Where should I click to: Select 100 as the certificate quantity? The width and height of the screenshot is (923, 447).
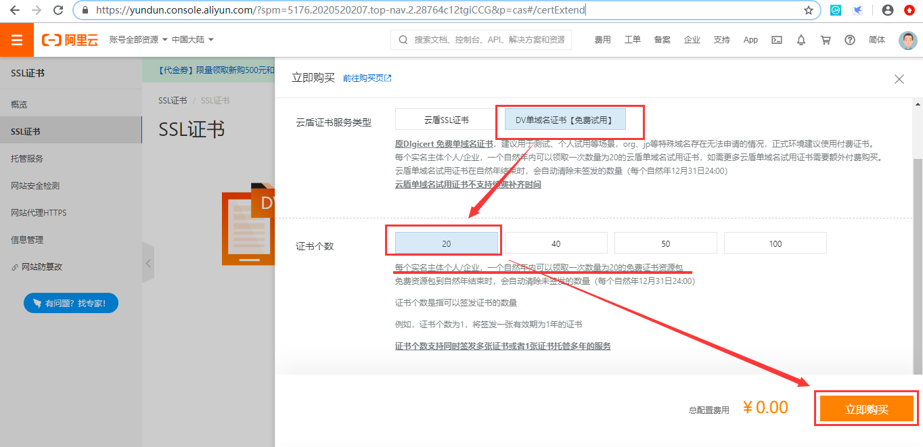pyautogui.click(x=775, y=242)
